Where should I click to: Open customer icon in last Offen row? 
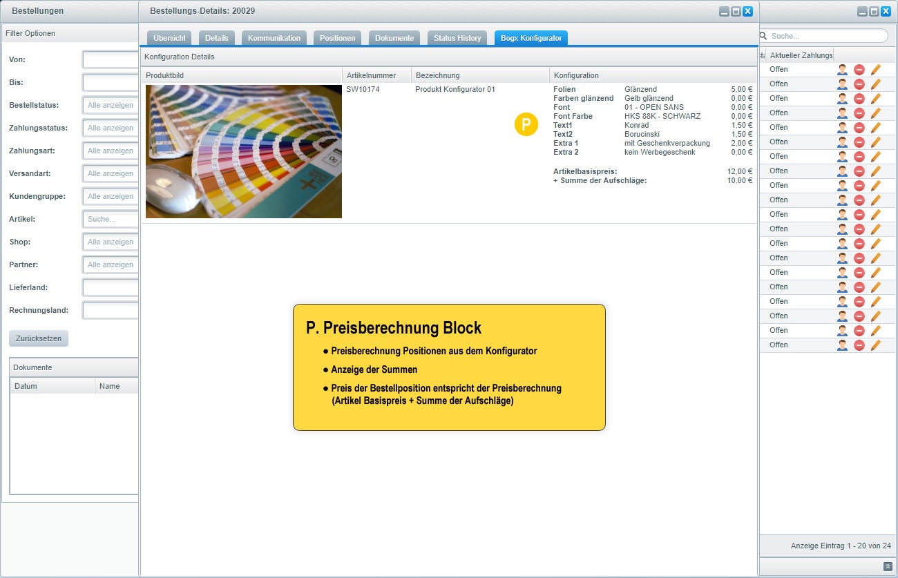[x=842, y=345]
